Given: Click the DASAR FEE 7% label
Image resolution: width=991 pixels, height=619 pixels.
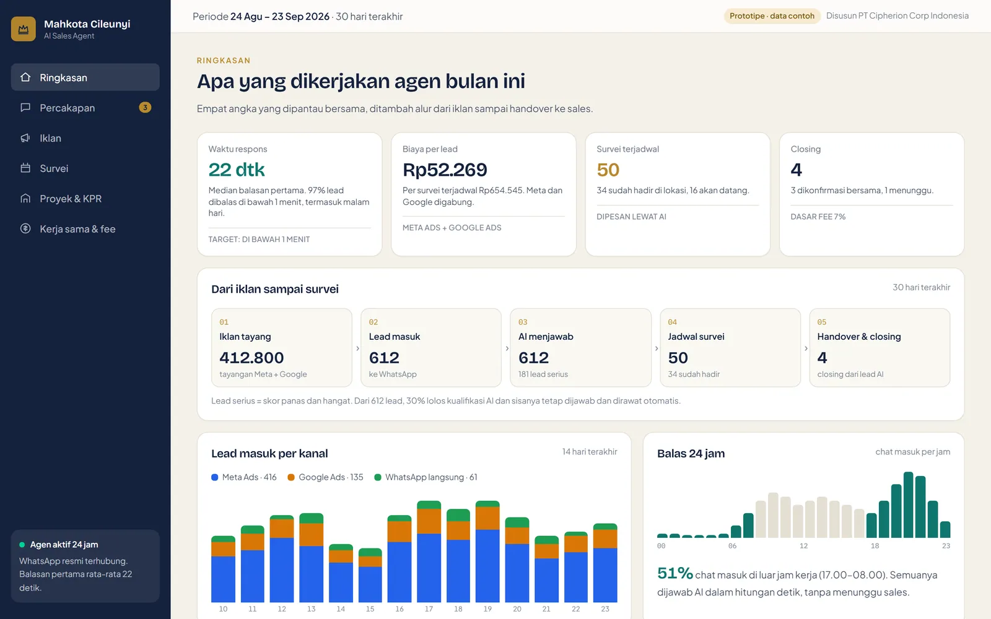Looking at the screenshot, I should pyautogui.click(x=818, y=217).
